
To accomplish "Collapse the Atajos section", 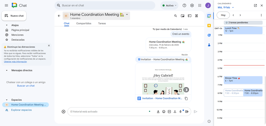I will (x=7, y=25).
